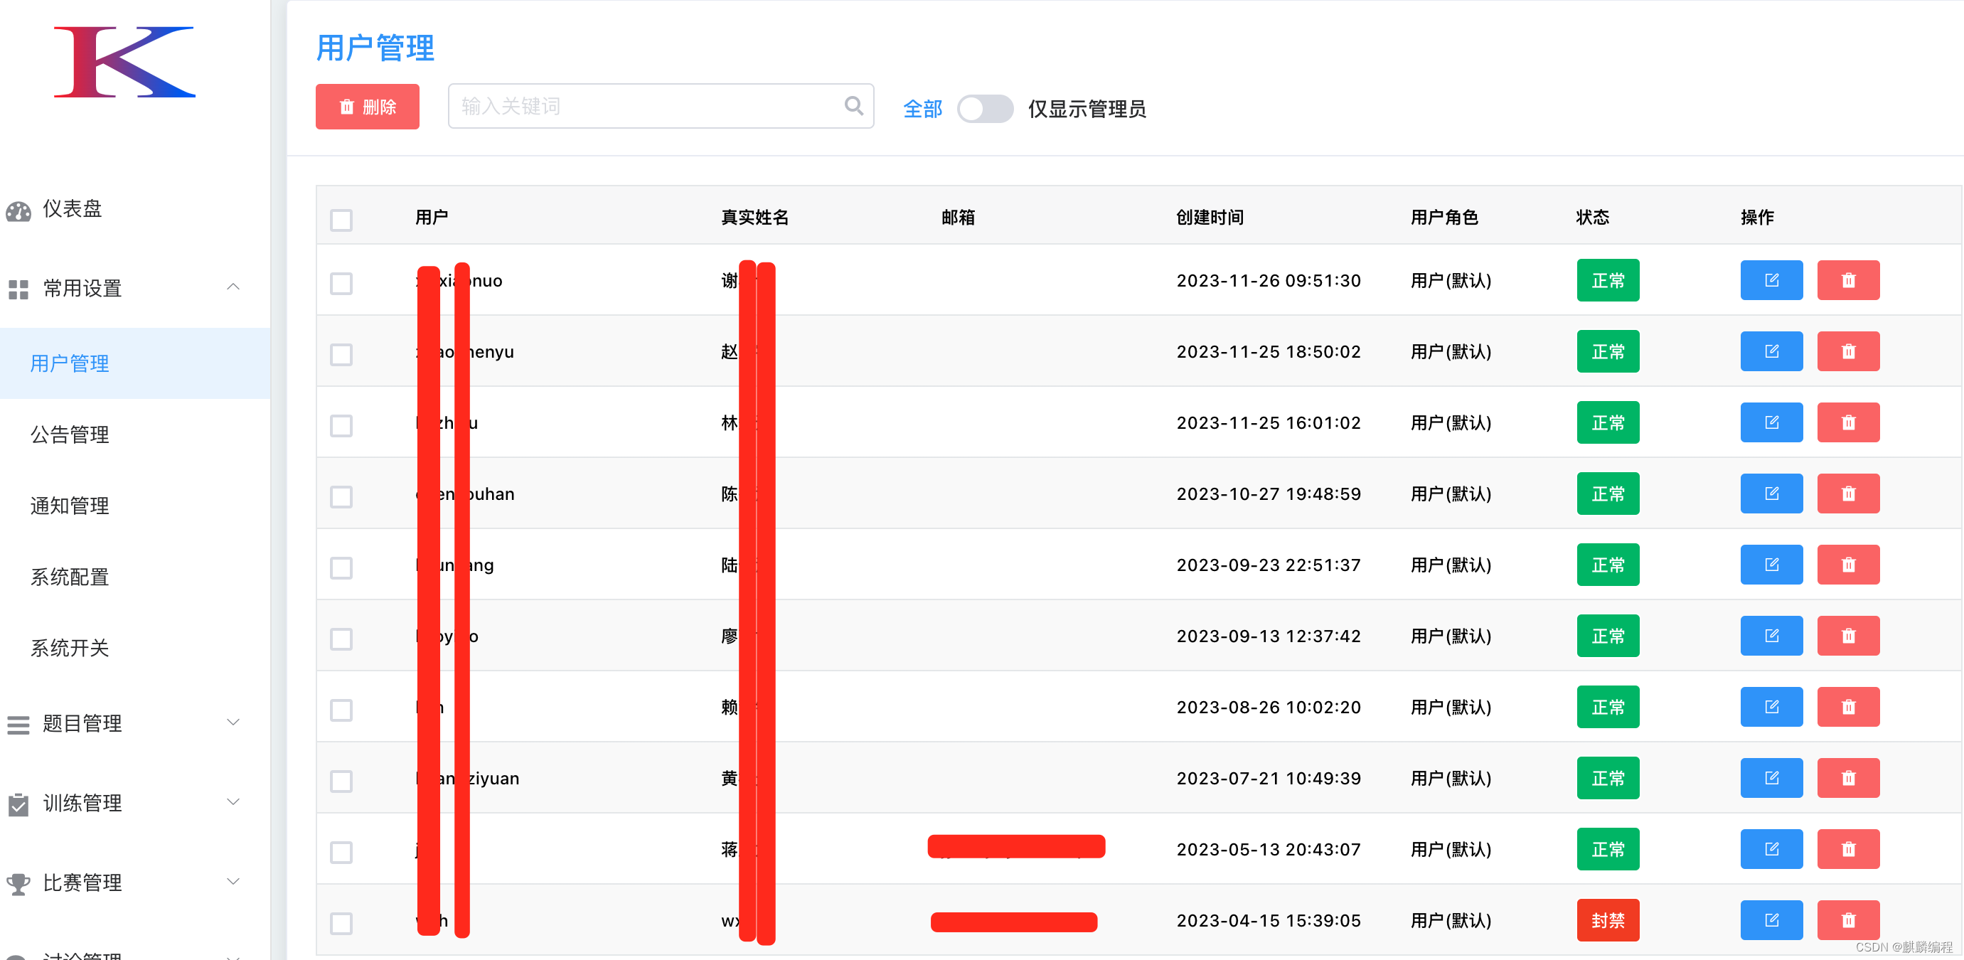Click the list icon beside 题目管理
Screen dimensions: 1964x960
pos(18,724)
